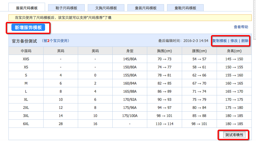This screenshot has height=141, width=256.
Task: Switch to 服装尺码模板 tab
Action: point(27,8)
